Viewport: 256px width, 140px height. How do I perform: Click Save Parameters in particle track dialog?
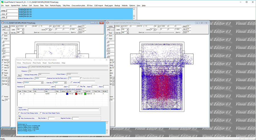pos(54,63)
